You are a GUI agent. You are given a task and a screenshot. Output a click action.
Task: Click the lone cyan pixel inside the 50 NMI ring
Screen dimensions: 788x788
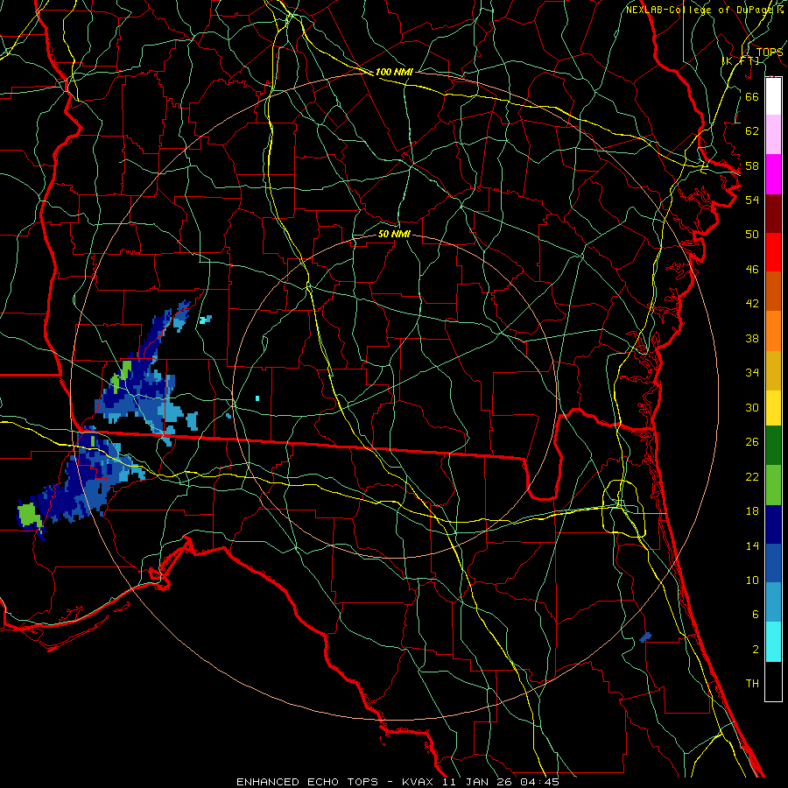257,398
